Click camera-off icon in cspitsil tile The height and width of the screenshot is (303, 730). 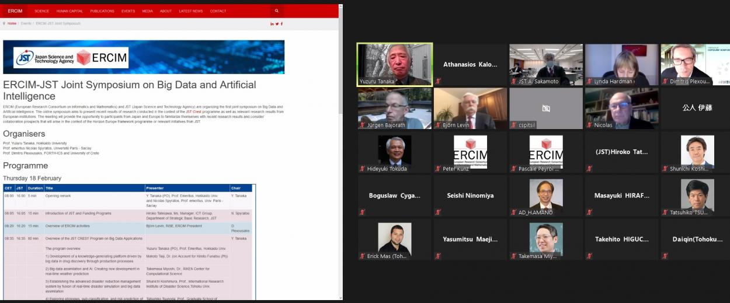tap(546, 109)
